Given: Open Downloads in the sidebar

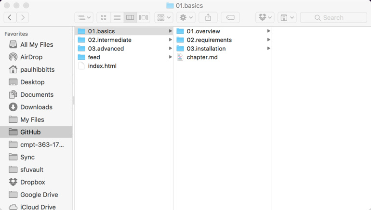Looking at the screenshot, I should (x=36, y=107).
